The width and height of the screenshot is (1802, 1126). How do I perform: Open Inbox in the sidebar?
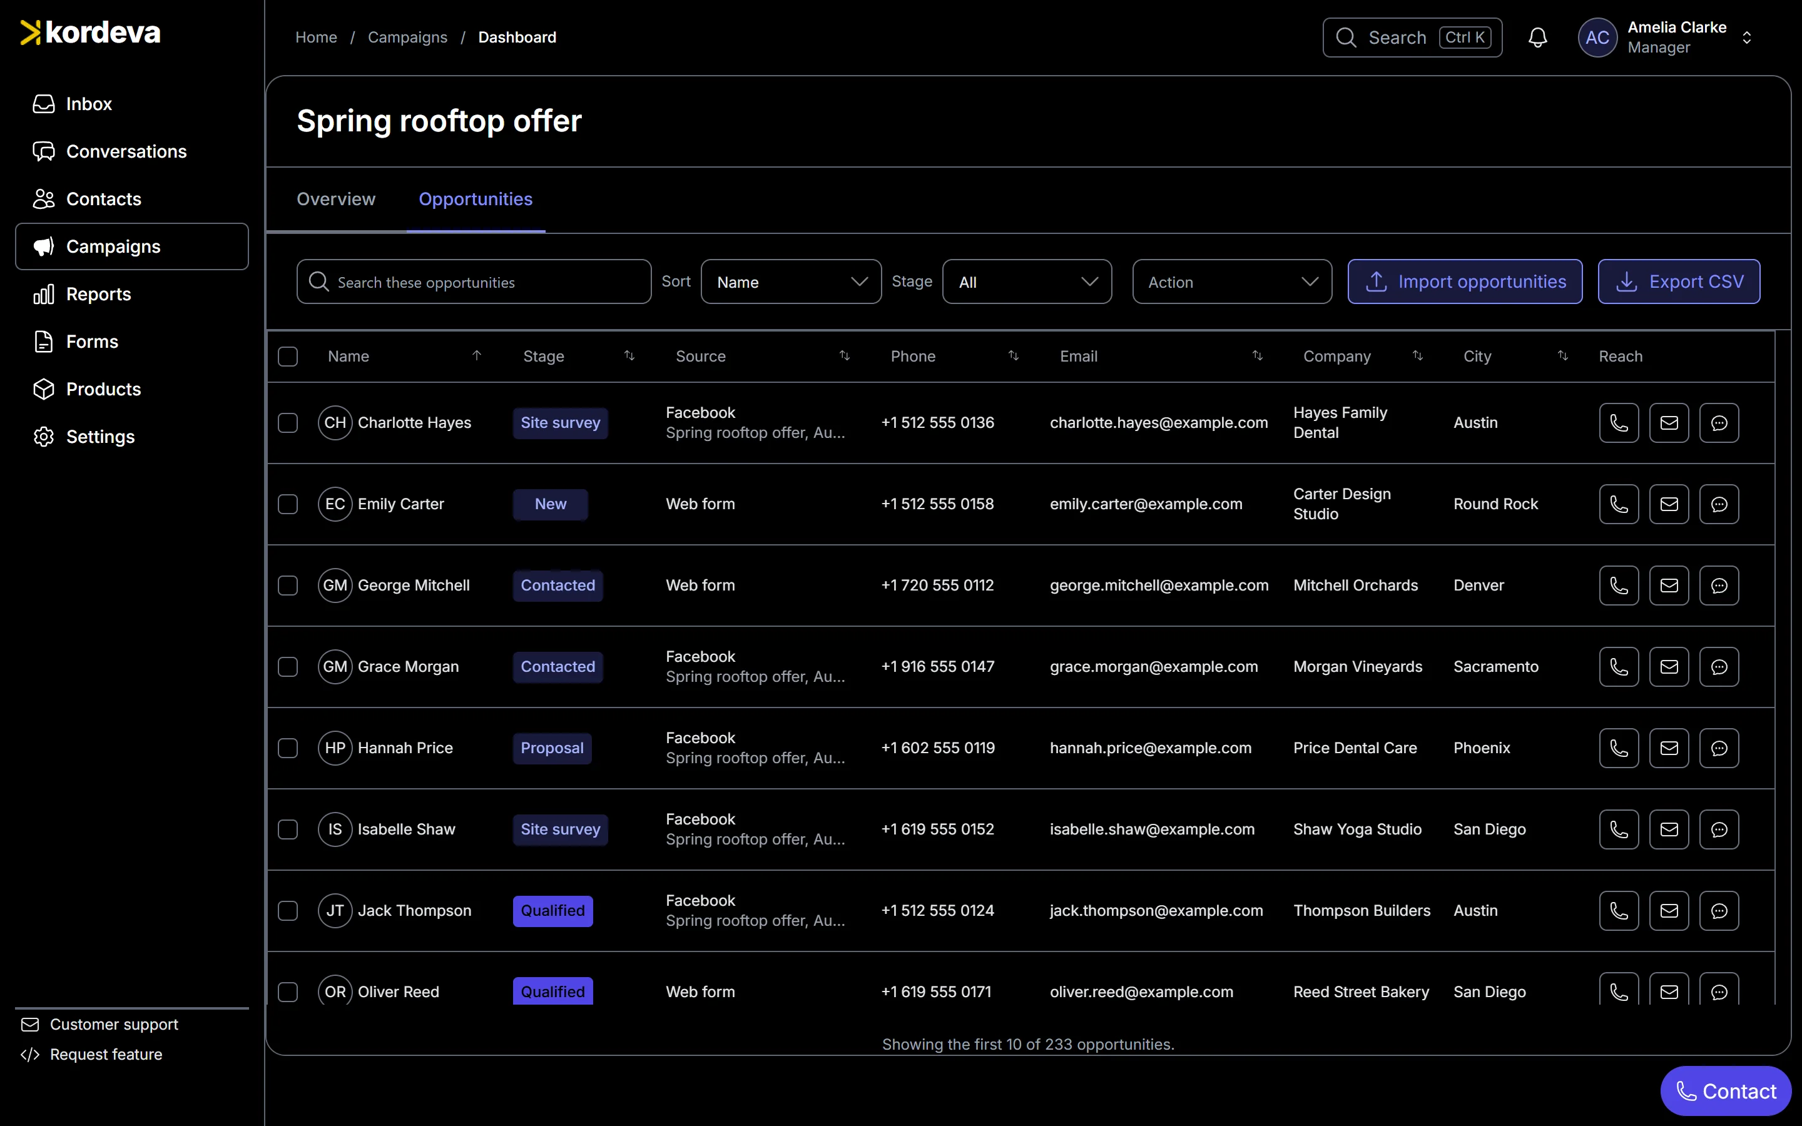[132, 104]
